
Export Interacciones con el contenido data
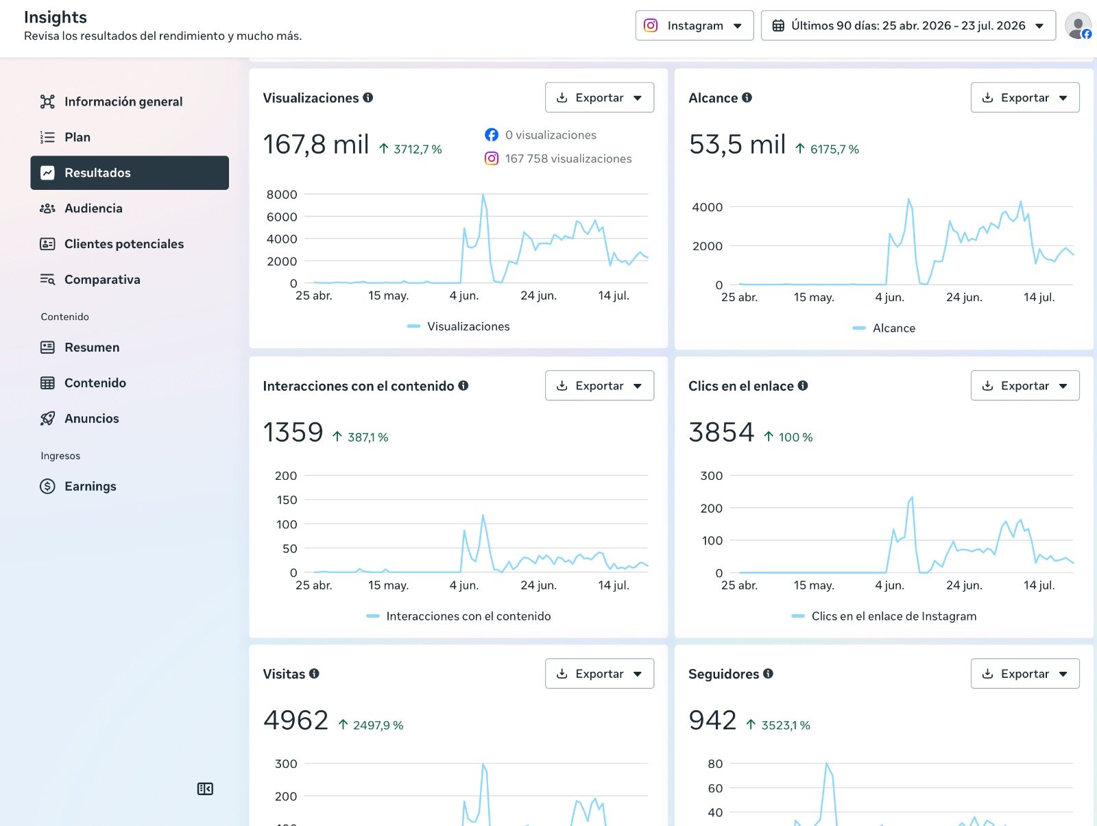point(599,385)
